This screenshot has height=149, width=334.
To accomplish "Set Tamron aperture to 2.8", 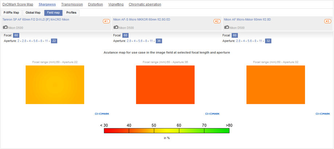I will (x=24, y=41).
